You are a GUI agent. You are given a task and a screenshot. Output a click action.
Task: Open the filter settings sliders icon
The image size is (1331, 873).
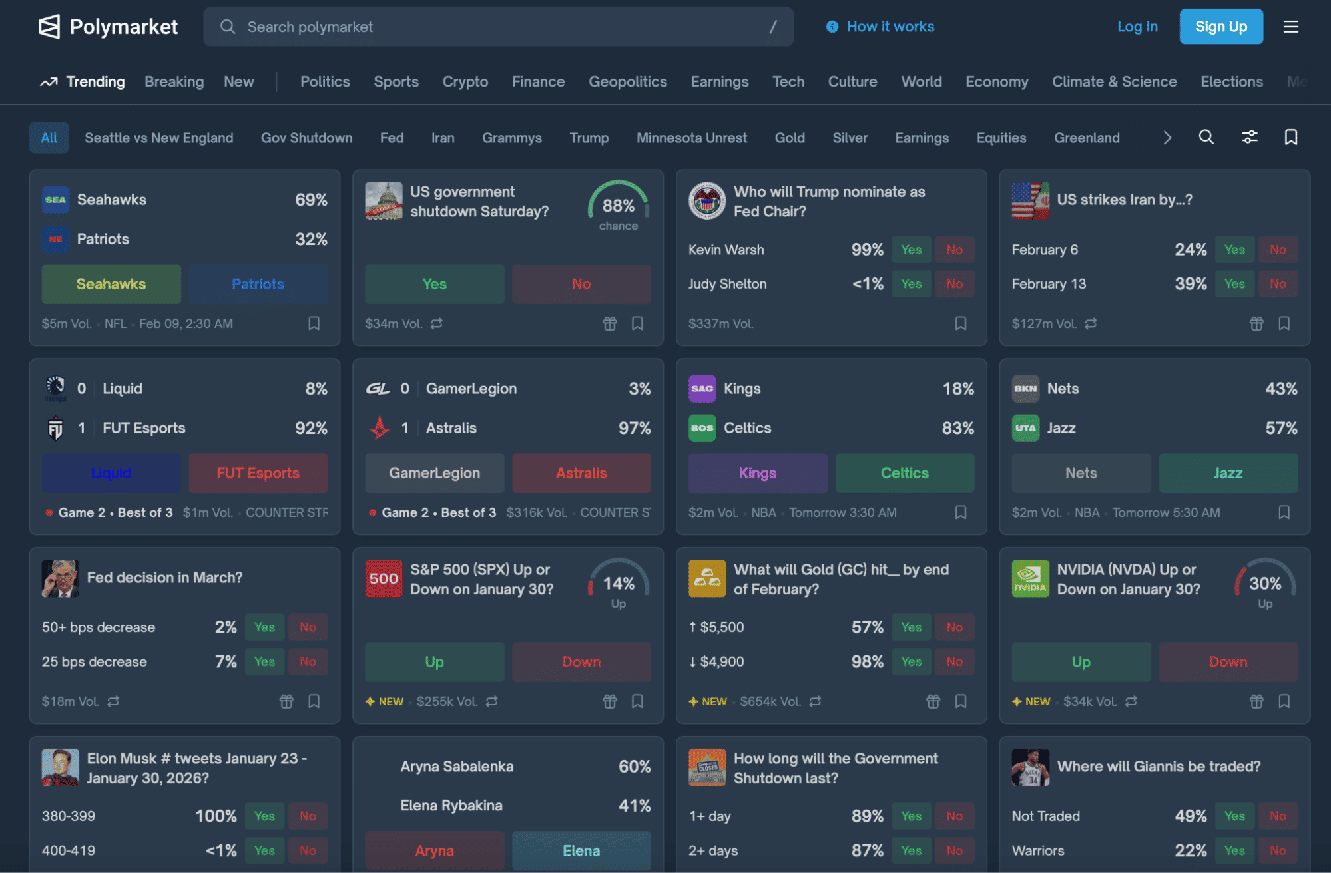pos(1249,137)
